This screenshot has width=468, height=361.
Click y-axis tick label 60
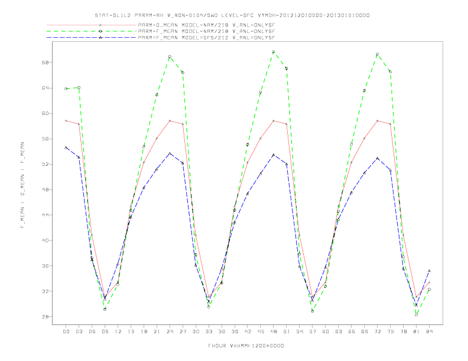coord(45,113)
